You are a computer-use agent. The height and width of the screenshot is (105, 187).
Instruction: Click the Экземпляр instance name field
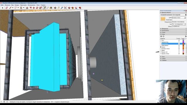click(179, 20)
